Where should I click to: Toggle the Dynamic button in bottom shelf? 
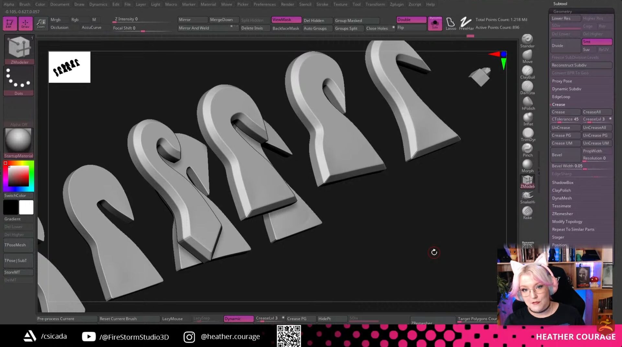238,319
